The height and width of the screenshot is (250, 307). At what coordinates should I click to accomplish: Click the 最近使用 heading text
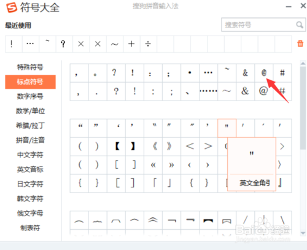18,25
